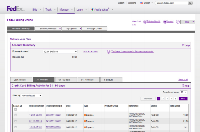
Task: Click orange Express icon in 1-234-56789 row
Action: 85,115
